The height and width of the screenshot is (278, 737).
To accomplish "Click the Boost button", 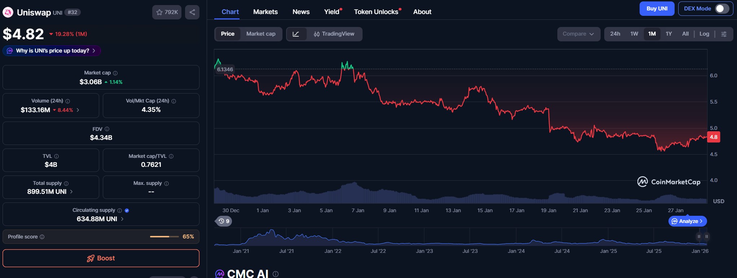I will [x=101, y=258].
